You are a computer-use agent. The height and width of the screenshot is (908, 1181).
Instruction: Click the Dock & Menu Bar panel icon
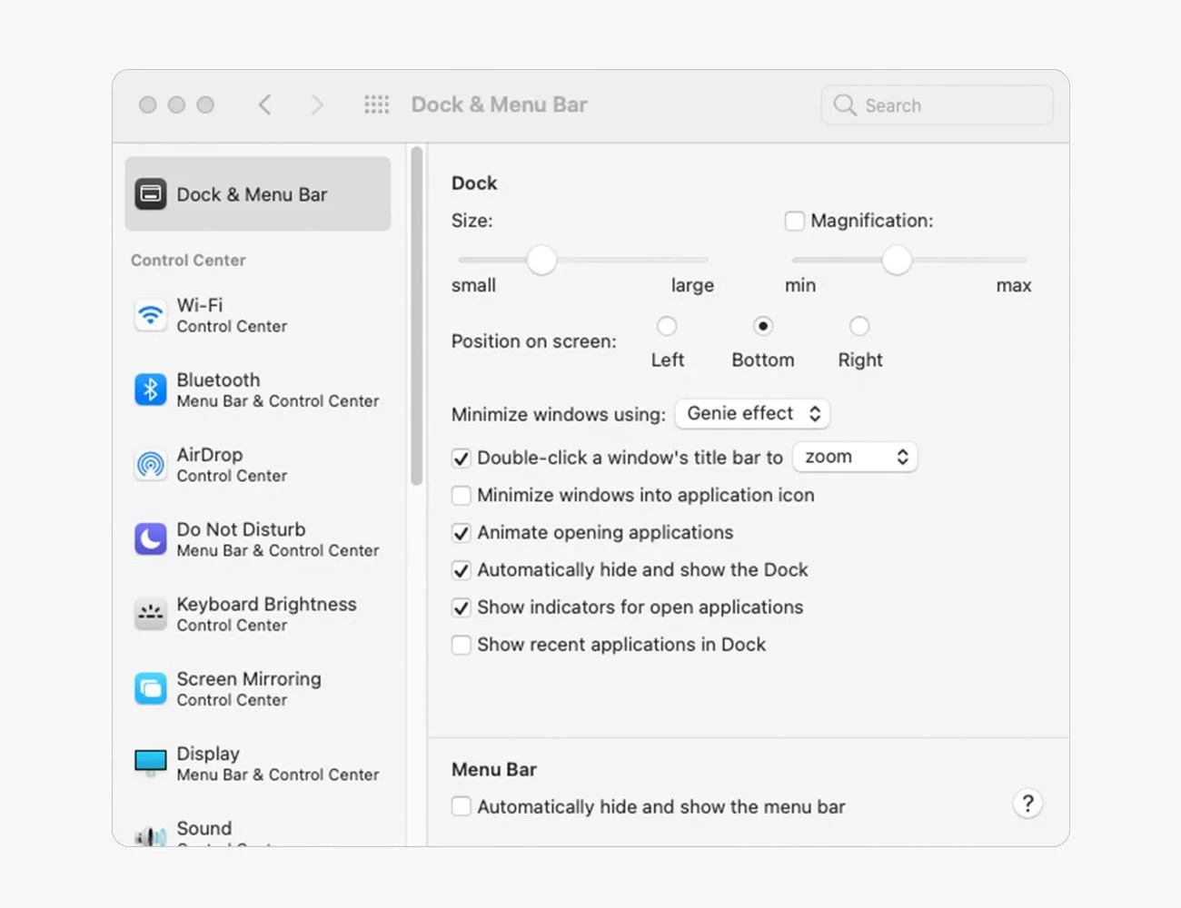click(x=150, y=193)
